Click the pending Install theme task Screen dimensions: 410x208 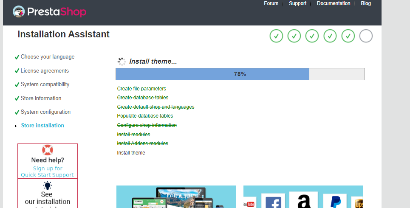[x=131, y=152]
